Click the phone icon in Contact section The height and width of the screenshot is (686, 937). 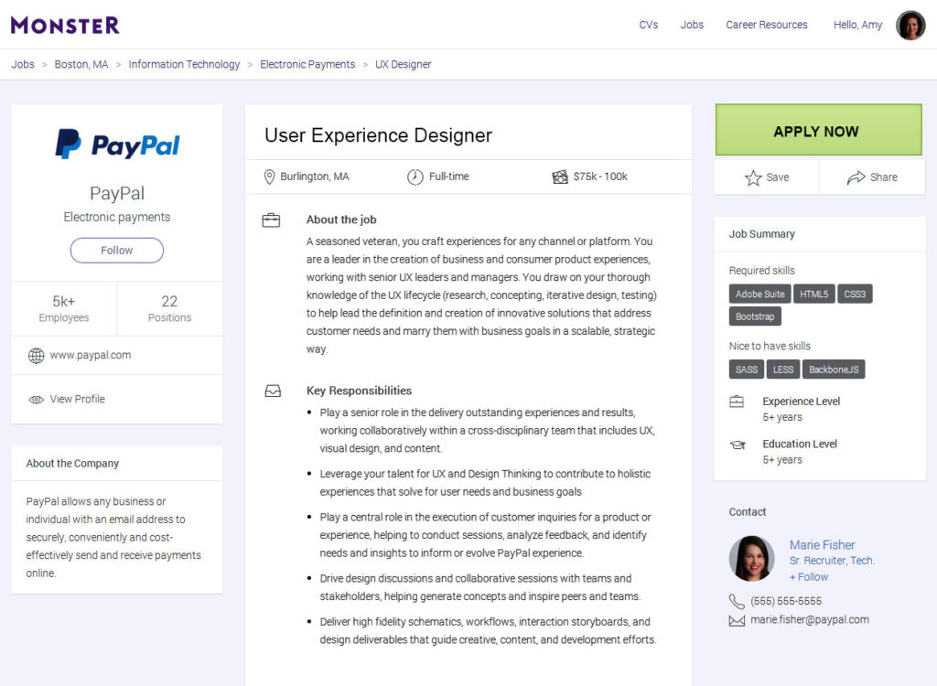click(737, 601)
